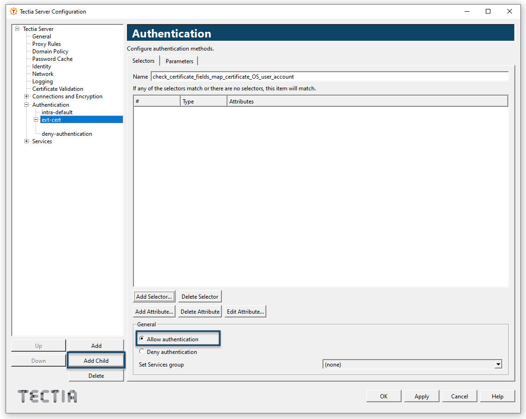
Task: Close the Tectia Server Configuration window
Action: tap(510, 11)
